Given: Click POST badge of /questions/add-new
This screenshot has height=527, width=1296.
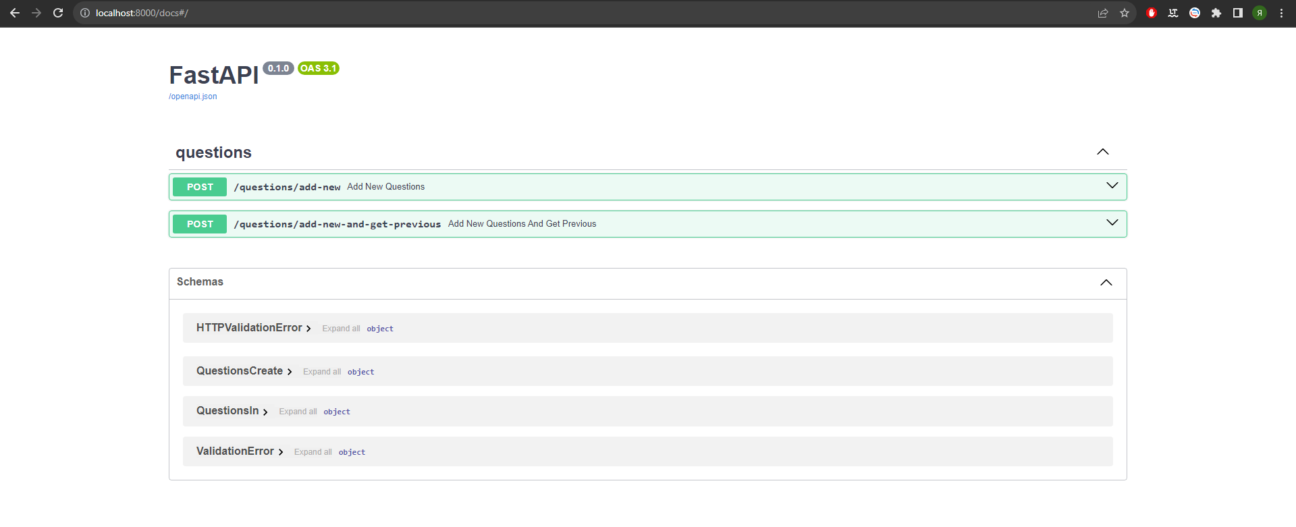Looking at the screenshot, I should (200, 187).
